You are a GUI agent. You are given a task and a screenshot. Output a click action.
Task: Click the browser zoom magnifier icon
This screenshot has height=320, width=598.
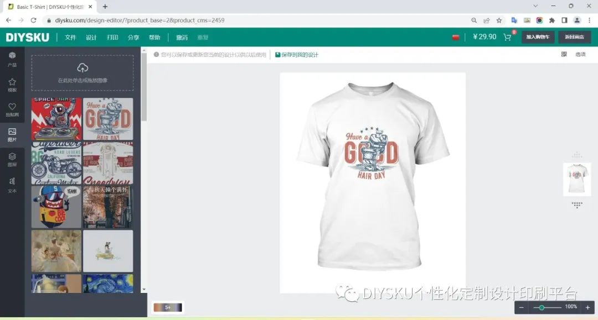point(474,20)
